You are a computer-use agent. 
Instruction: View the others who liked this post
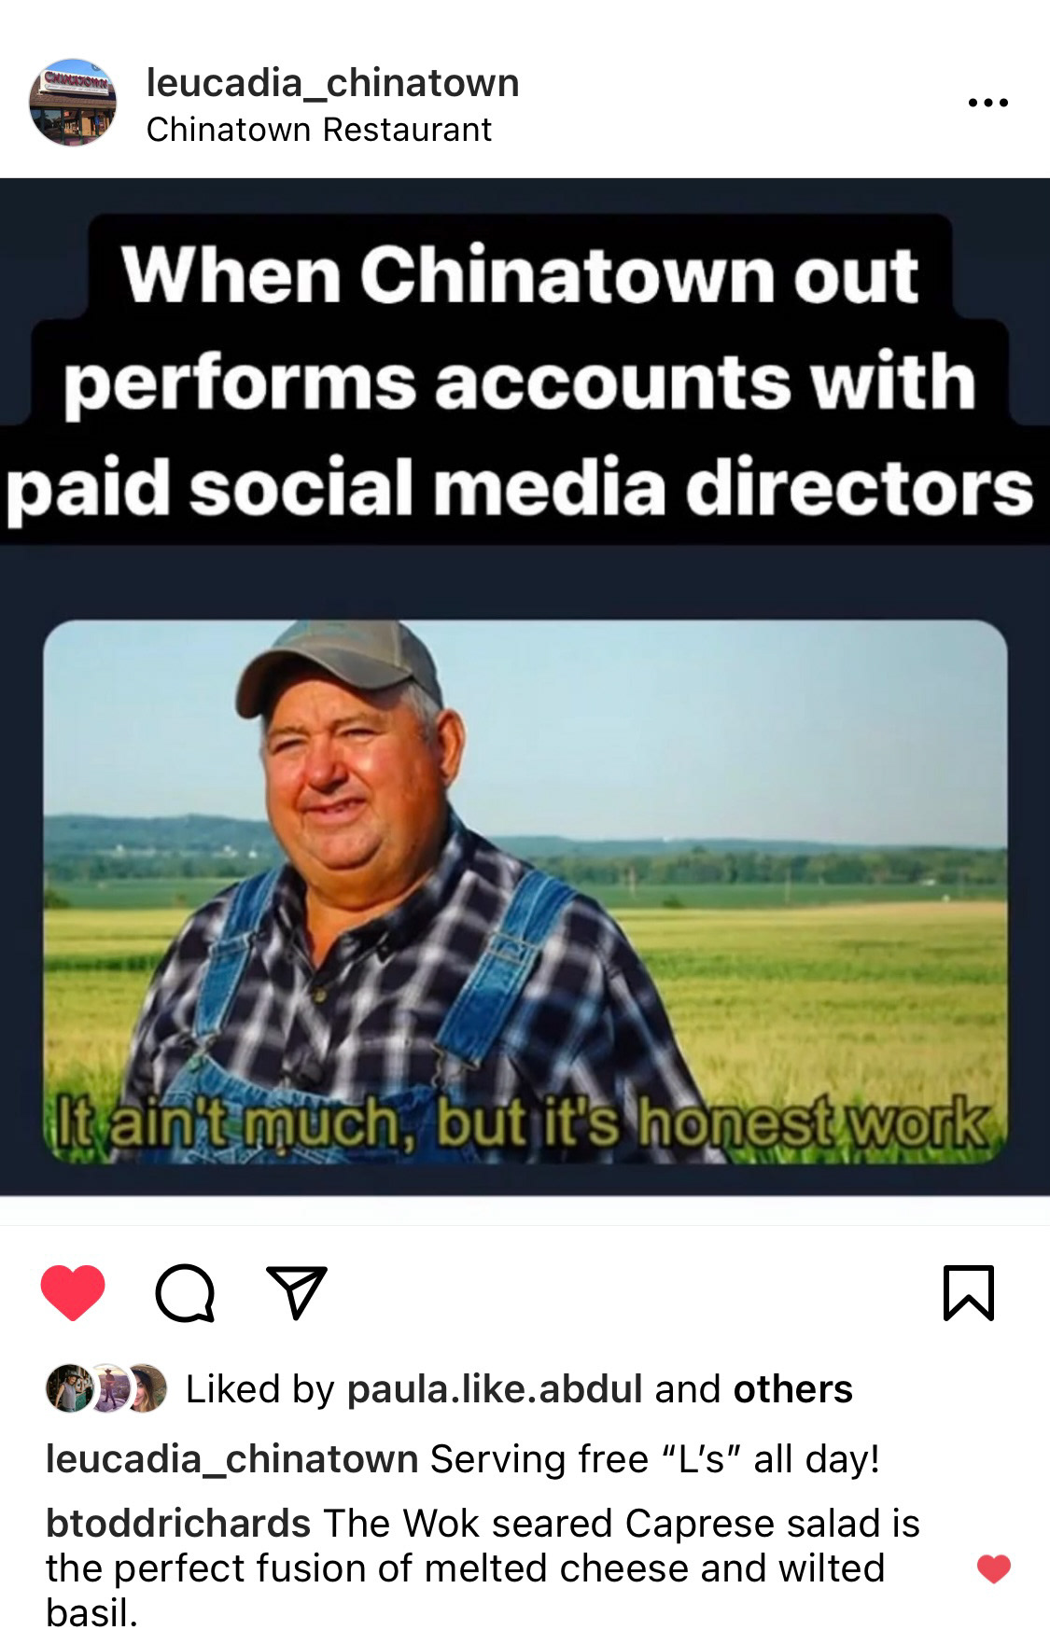click(x=792, y=1389)
